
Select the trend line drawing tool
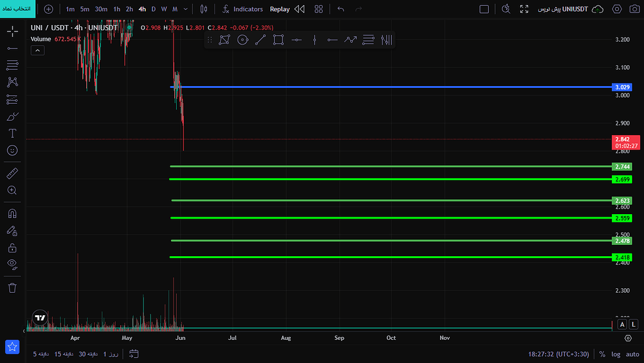coord(13,48)
